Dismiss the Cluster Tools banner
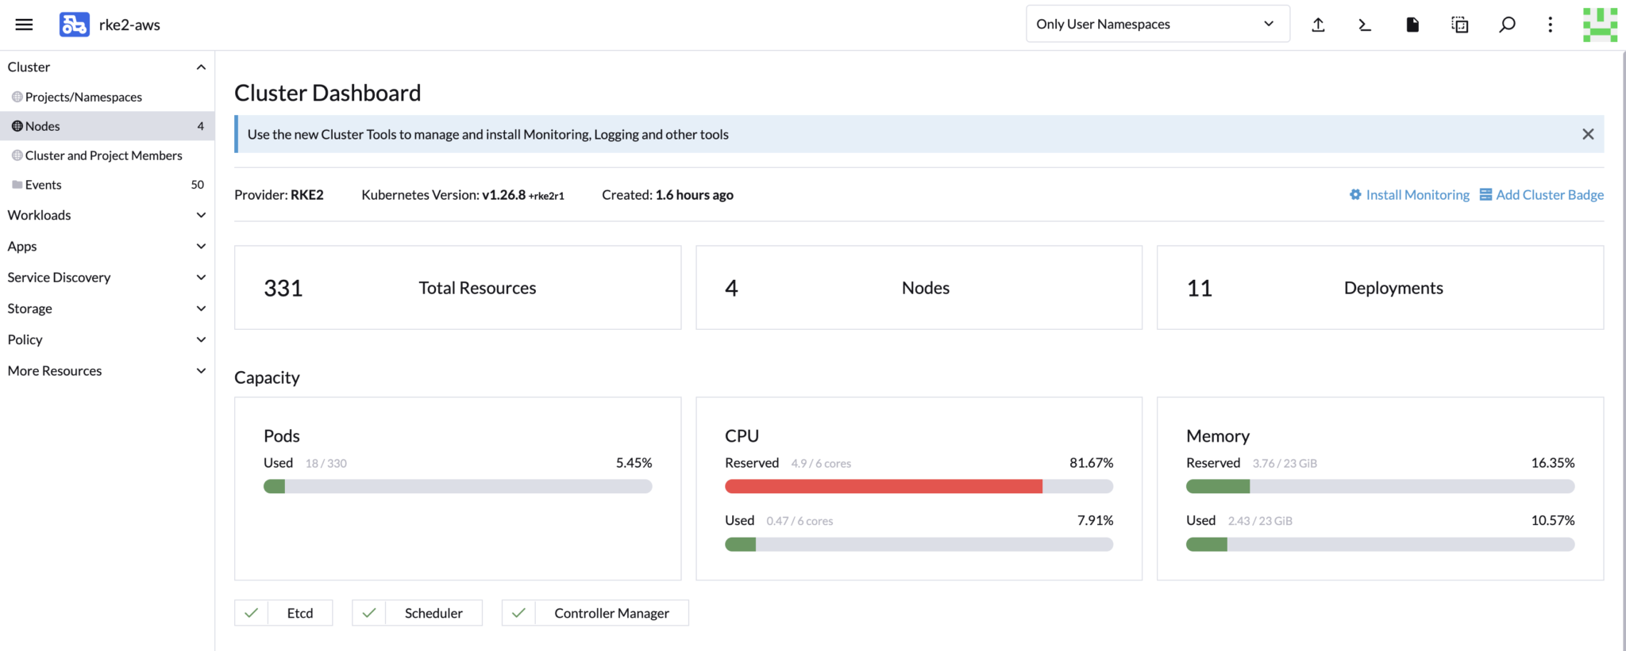Screen dimensions: 1626x651 pyautogui.click(x=1588, y=134)
